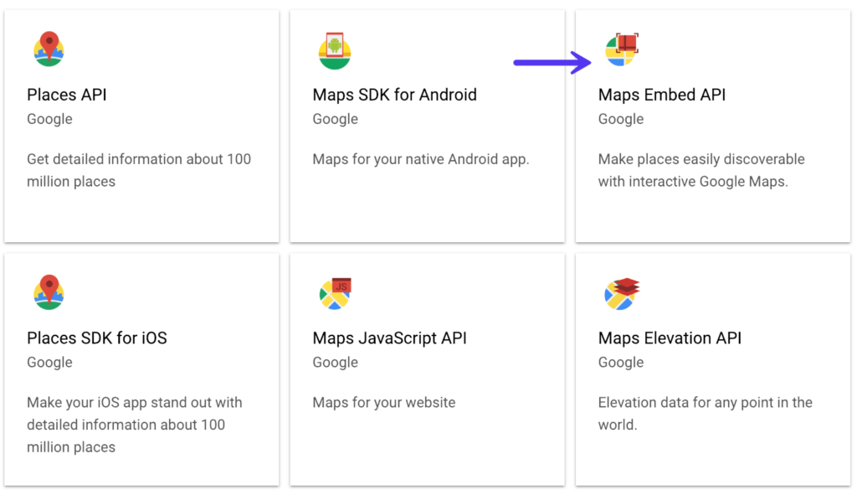The width and height of the screenshot is (857, 490).
Task: Open the Maps Embed API card
Action: tap(712, 126)
